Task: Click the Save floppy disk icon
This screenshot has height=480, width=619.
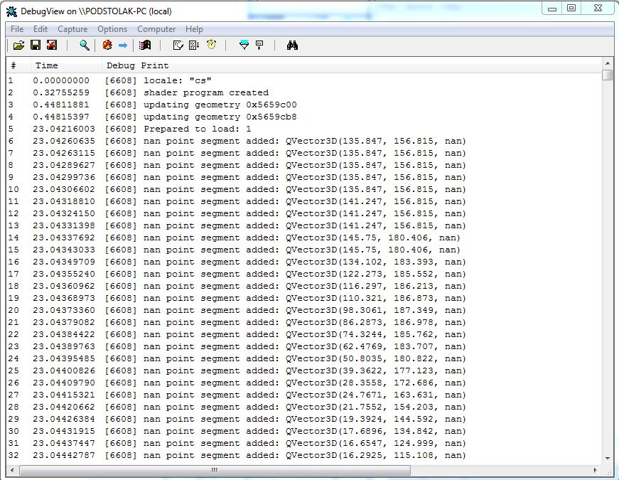Action: pos(36,46)
